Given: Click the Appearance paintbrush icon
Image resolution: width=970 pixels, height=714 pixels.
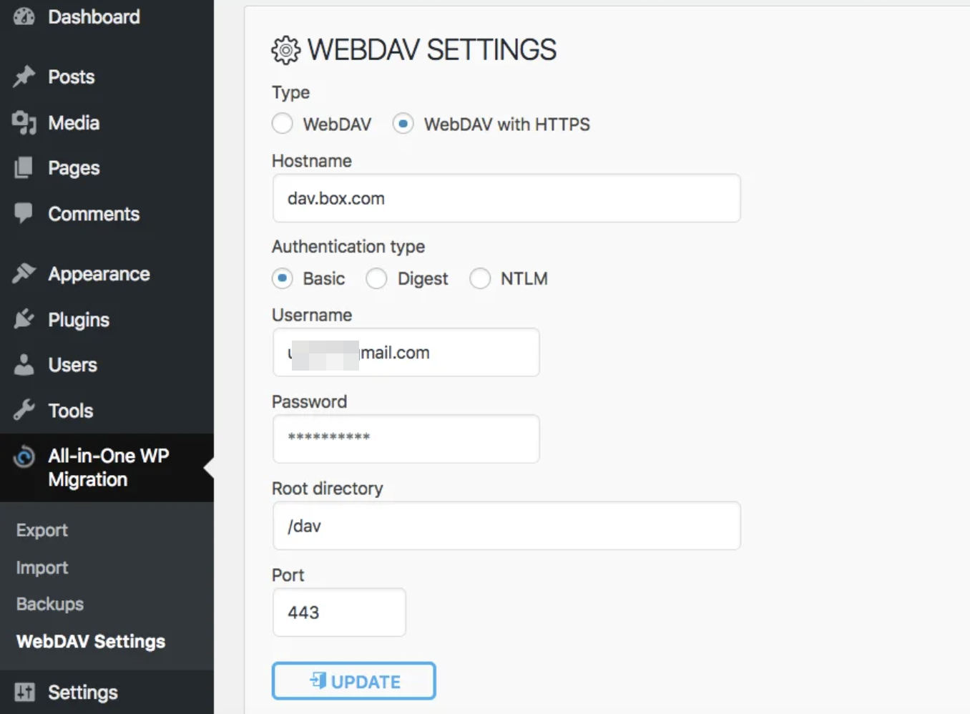Looking at the screenshot, I should (24, 273).
